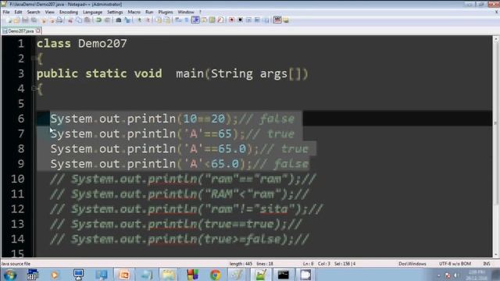Click the 'length : 445' status field
The width and height of the screenshot is (500, 281).
(241, 264)
